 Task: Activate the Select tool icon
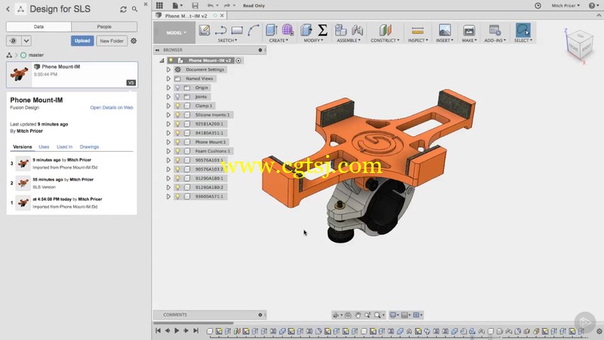point(523,30)
